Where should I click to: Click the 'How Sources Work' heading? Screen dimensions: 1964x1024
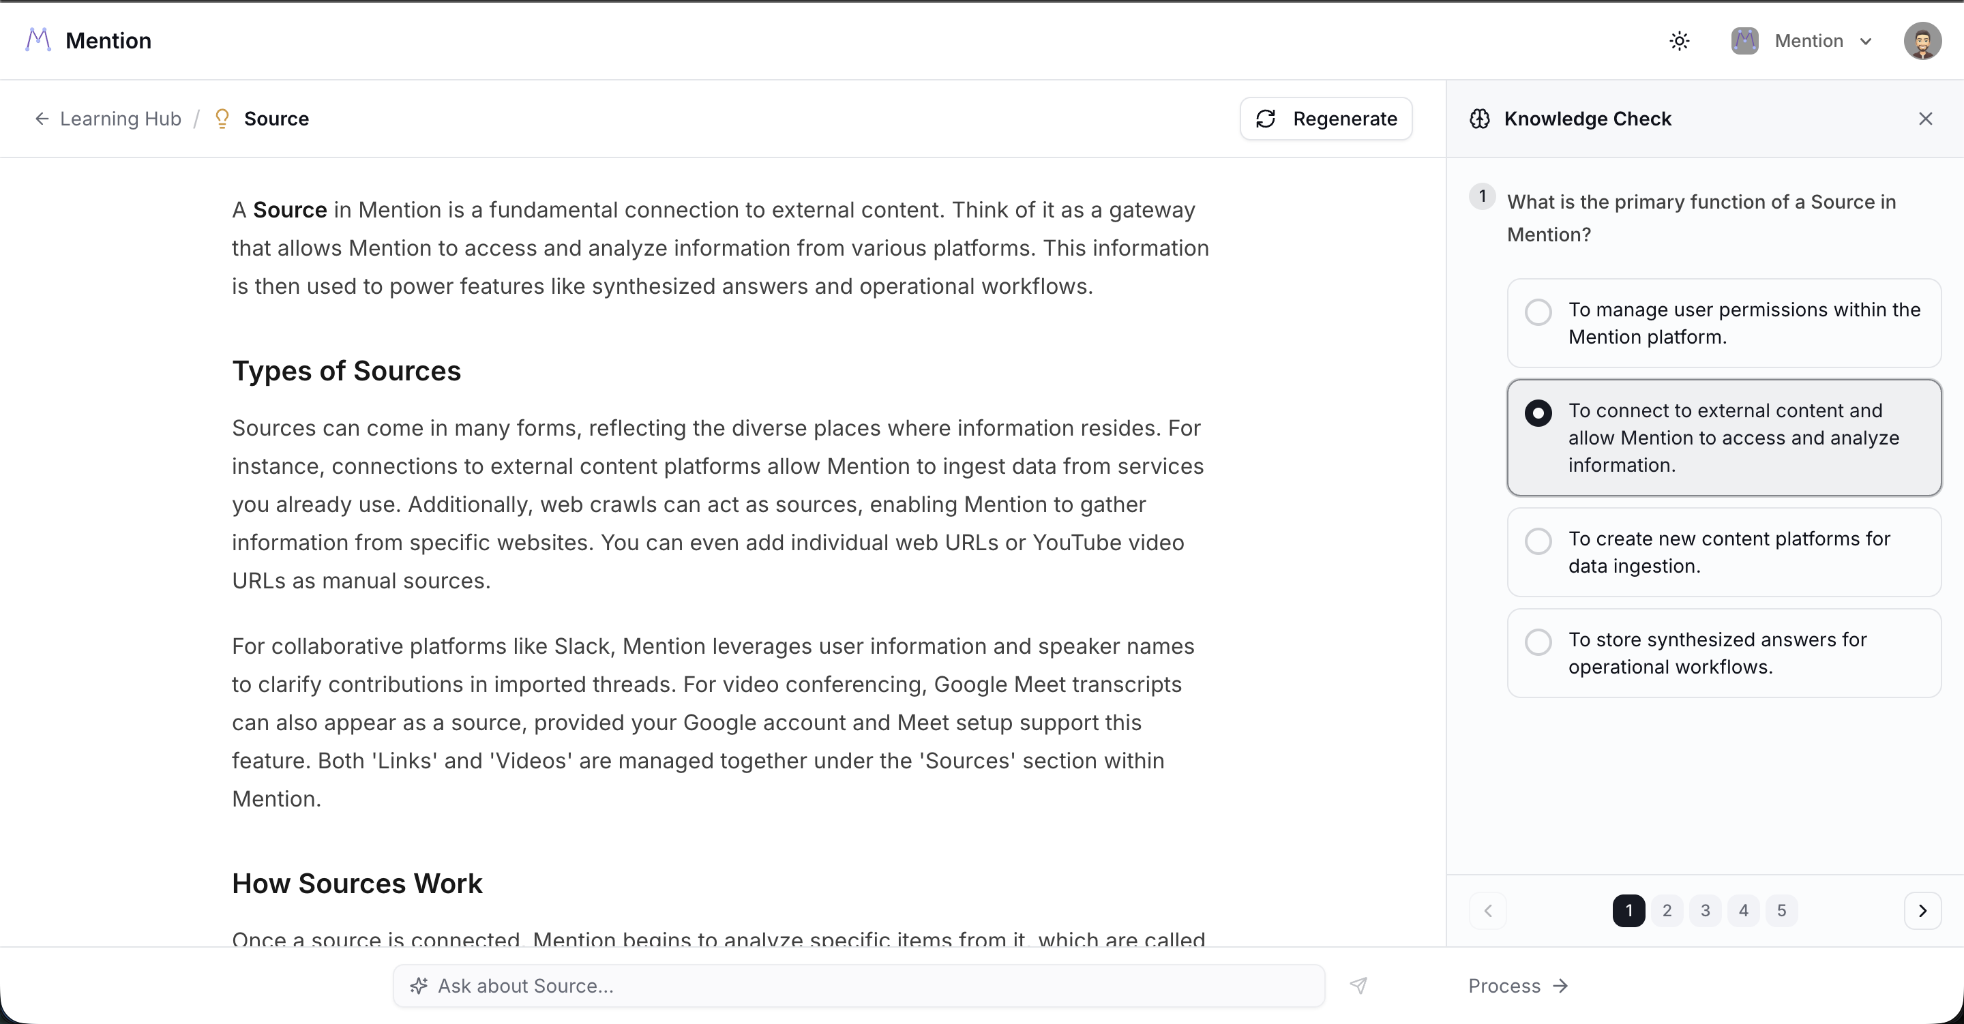(357, 883)
